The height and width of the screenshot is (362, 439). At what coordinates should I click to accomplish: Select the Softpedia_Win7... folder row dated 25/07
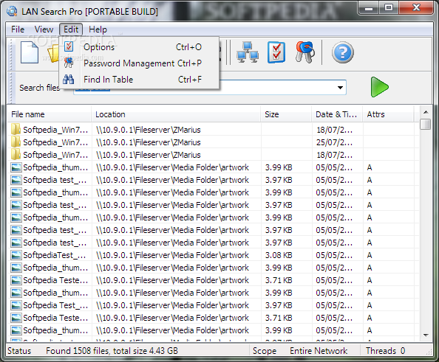(x=213, y=142)
